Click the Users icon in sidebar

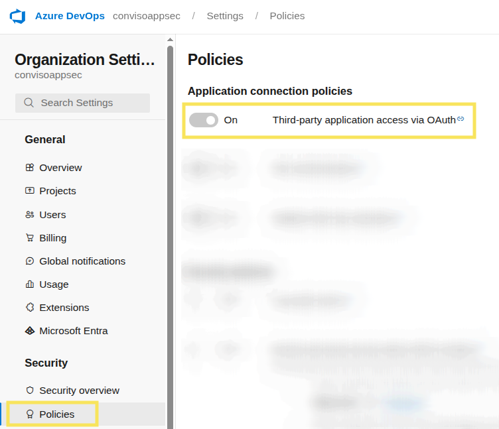(29, 215)
